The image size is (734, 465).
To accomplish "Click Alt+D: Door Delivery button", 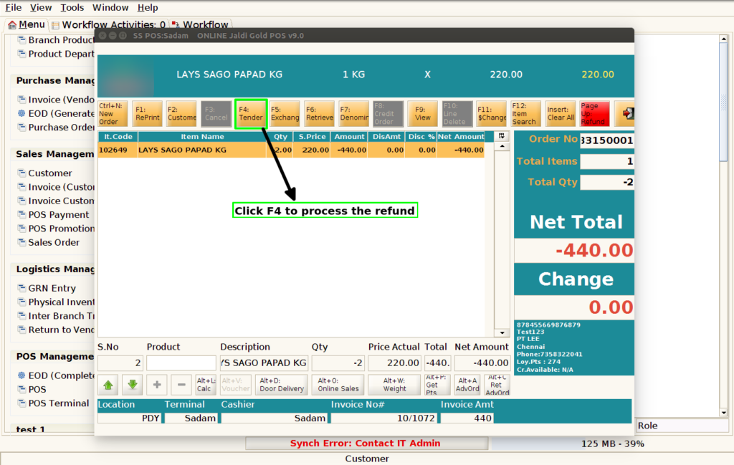I will (x=282, y=385).
